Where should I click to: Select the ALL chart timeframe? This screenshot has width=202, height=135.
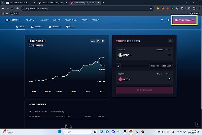(93, 41)
